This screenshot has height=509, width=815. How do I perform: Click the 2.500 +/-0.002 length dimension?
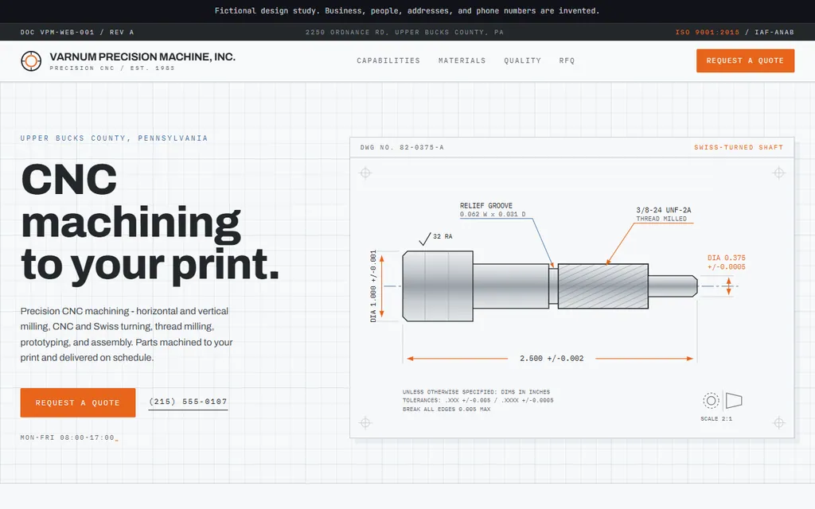tap(552, 359)
